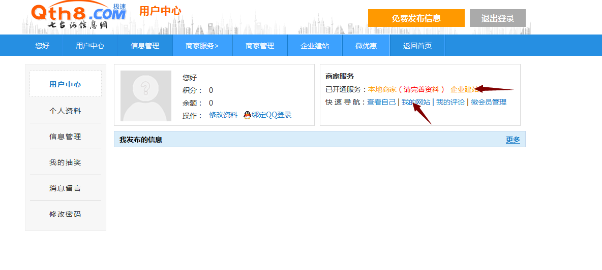Choose 修改密码 in the left sidebar
Viewport: 602px width, 270px height.
coord(65,214)
